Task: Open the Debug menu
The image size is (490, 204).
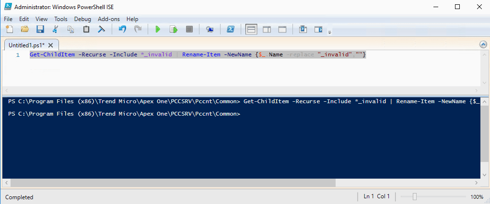Action: coord(82,19)
